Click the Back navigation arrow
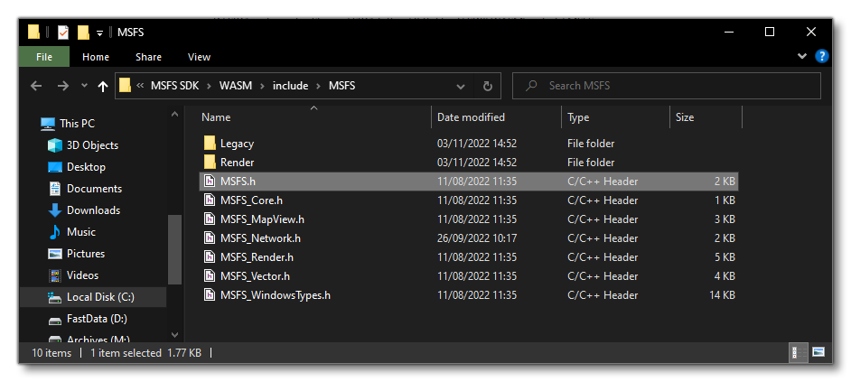 click(36, 87)
